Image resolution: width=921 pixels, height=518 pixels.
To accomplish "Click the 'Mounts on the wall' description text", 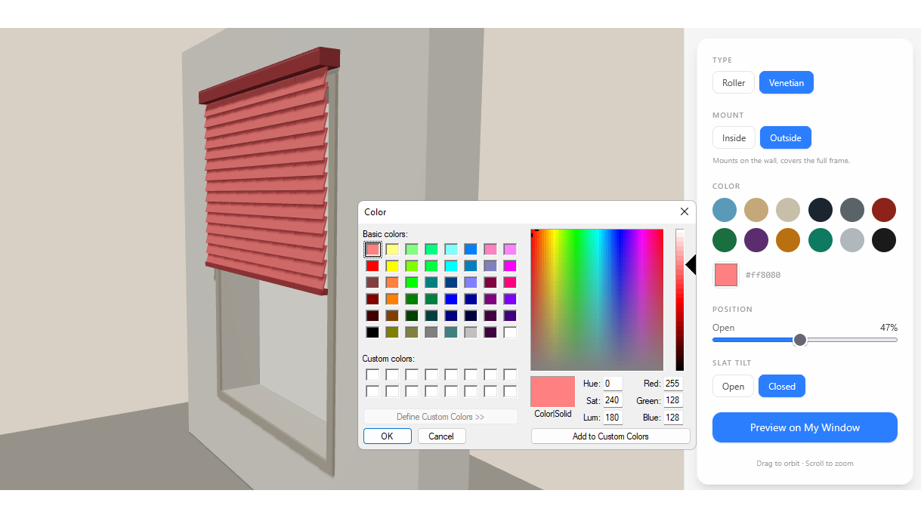I will coord(781,161).
